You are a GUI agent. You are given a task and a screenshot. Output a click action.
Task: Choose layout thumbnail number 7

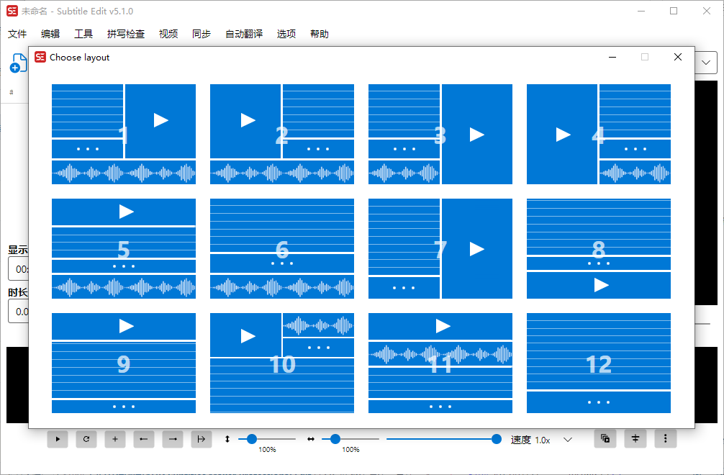pos(440,248)
